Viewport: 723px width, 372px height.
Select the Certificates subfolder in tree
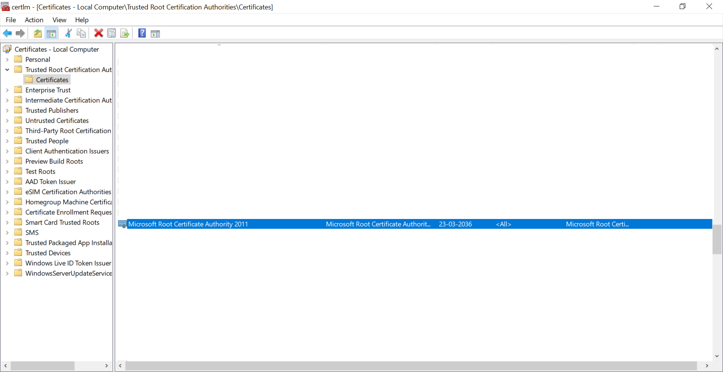click(52, 80)
